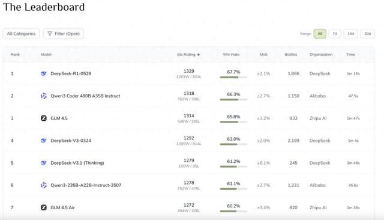This screenshot has height=220, width=384.
Task: Set range to 30d
Action: click(x=368, y=34)
